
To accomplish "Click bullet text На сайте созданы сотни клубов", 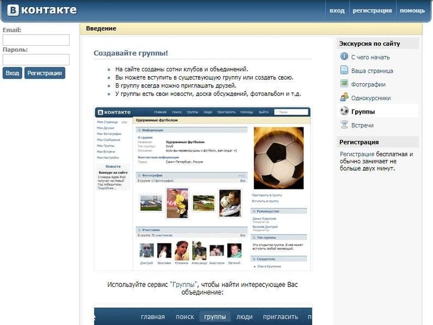I will pyautogui.click(x=182, y=69).
